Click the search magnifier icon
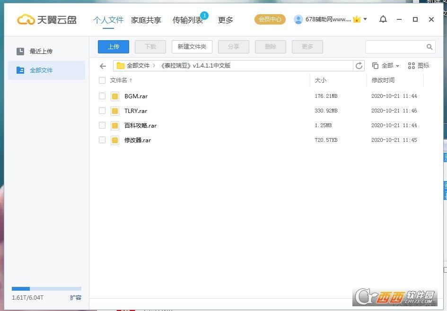This screenshot has height=311, width=447. coord(429,47)
